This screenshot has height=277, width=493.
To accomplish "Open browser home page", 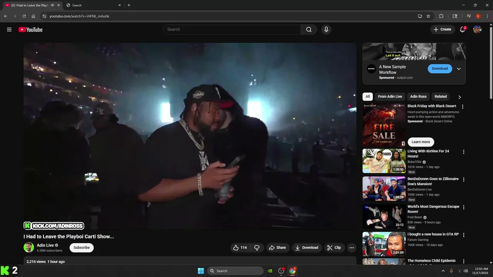I will pos(34,16).
